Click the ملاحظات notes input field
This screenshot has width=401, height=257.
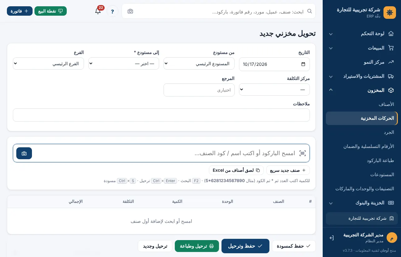(x=161, y=115)
